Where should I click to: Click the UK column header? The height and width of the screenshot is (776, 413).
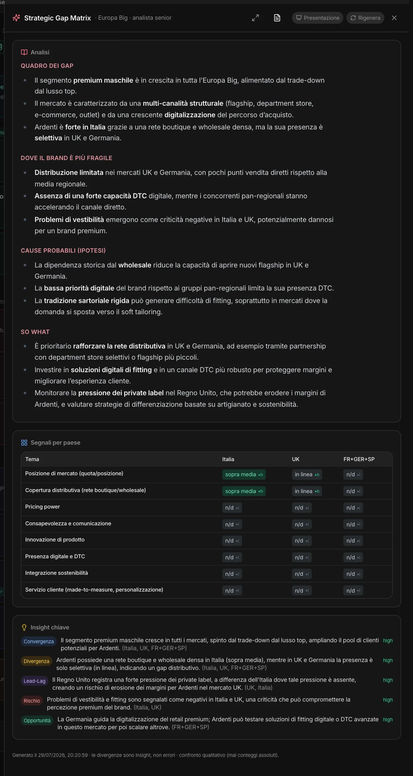click(296, 459)
